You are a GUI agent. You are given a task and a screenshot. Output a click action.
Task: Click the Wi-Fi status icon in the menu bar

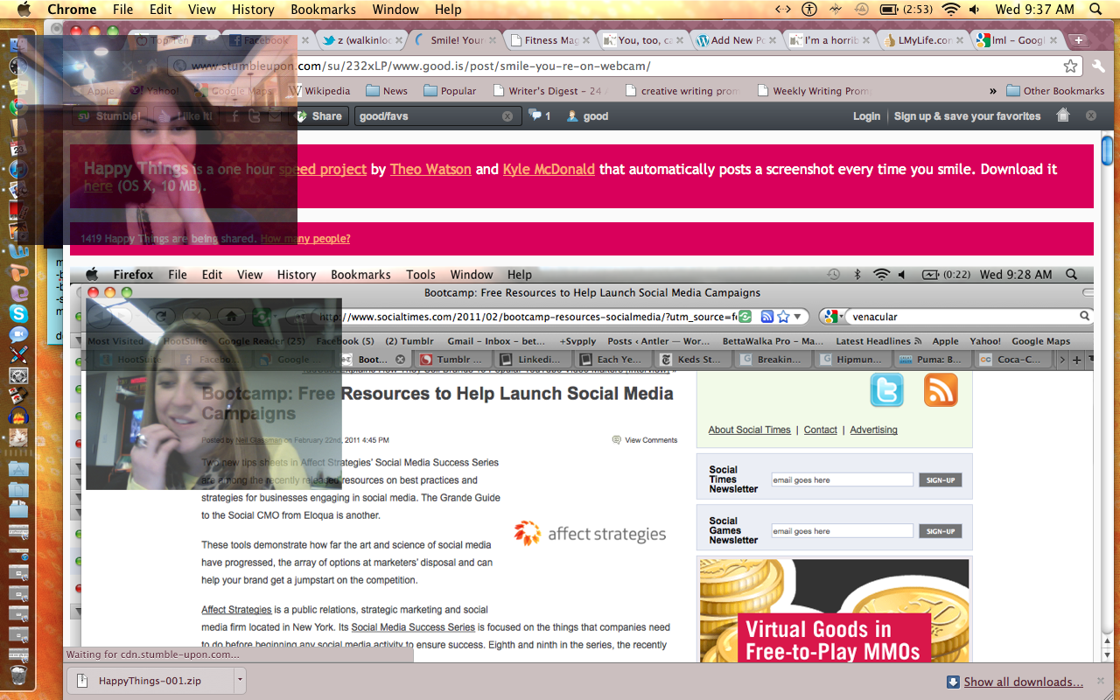click(951, 10)
